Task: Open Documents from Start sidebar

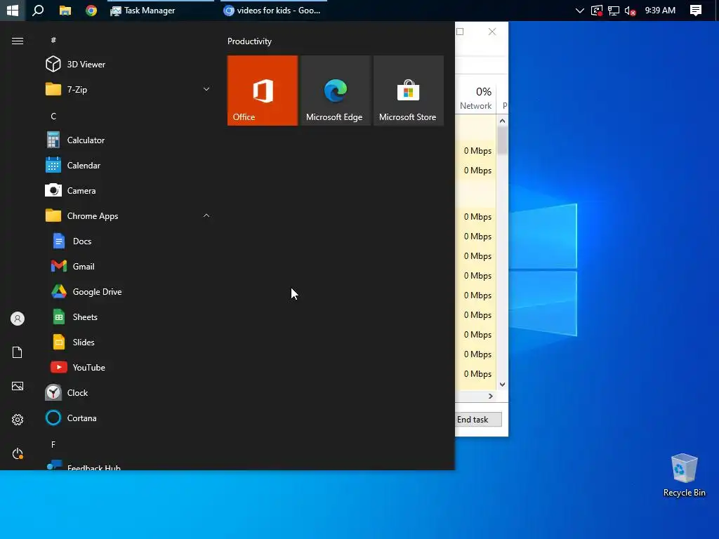Action: click(x=18, y=352)
